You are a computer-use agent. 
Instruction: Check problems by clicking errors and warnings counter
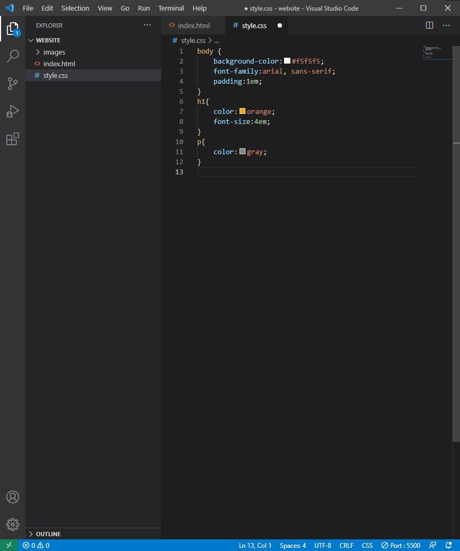(36, 545)
